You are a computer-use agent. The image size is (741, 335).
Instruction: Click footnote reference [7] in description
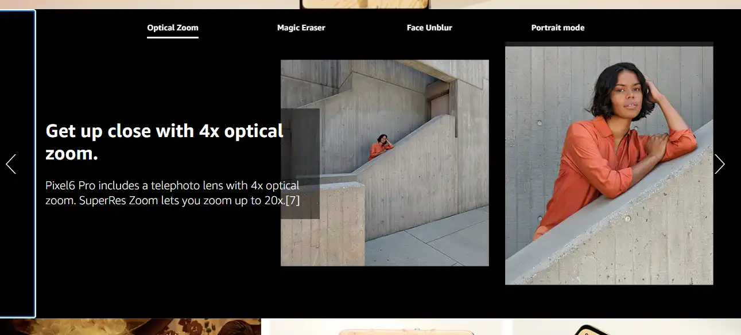click(293, 201)
